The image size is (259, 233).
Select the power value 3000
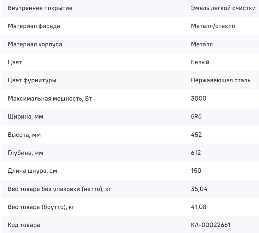coord(198,99)
